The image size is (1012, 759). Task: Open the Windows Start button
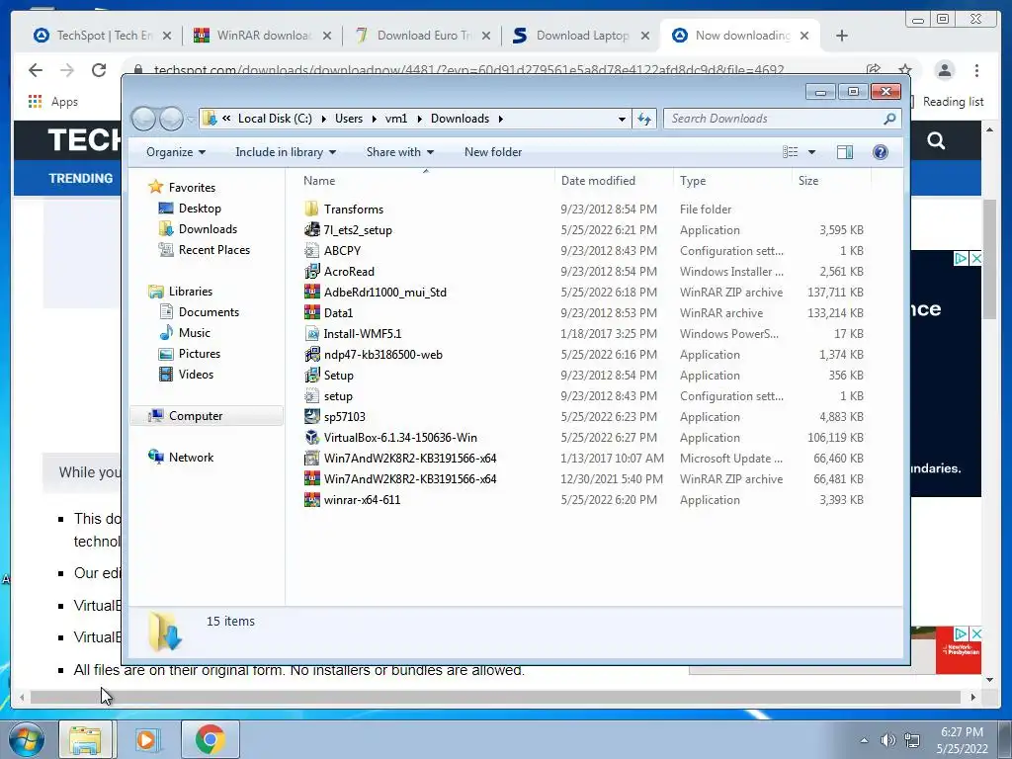click(x=26, y=739)
